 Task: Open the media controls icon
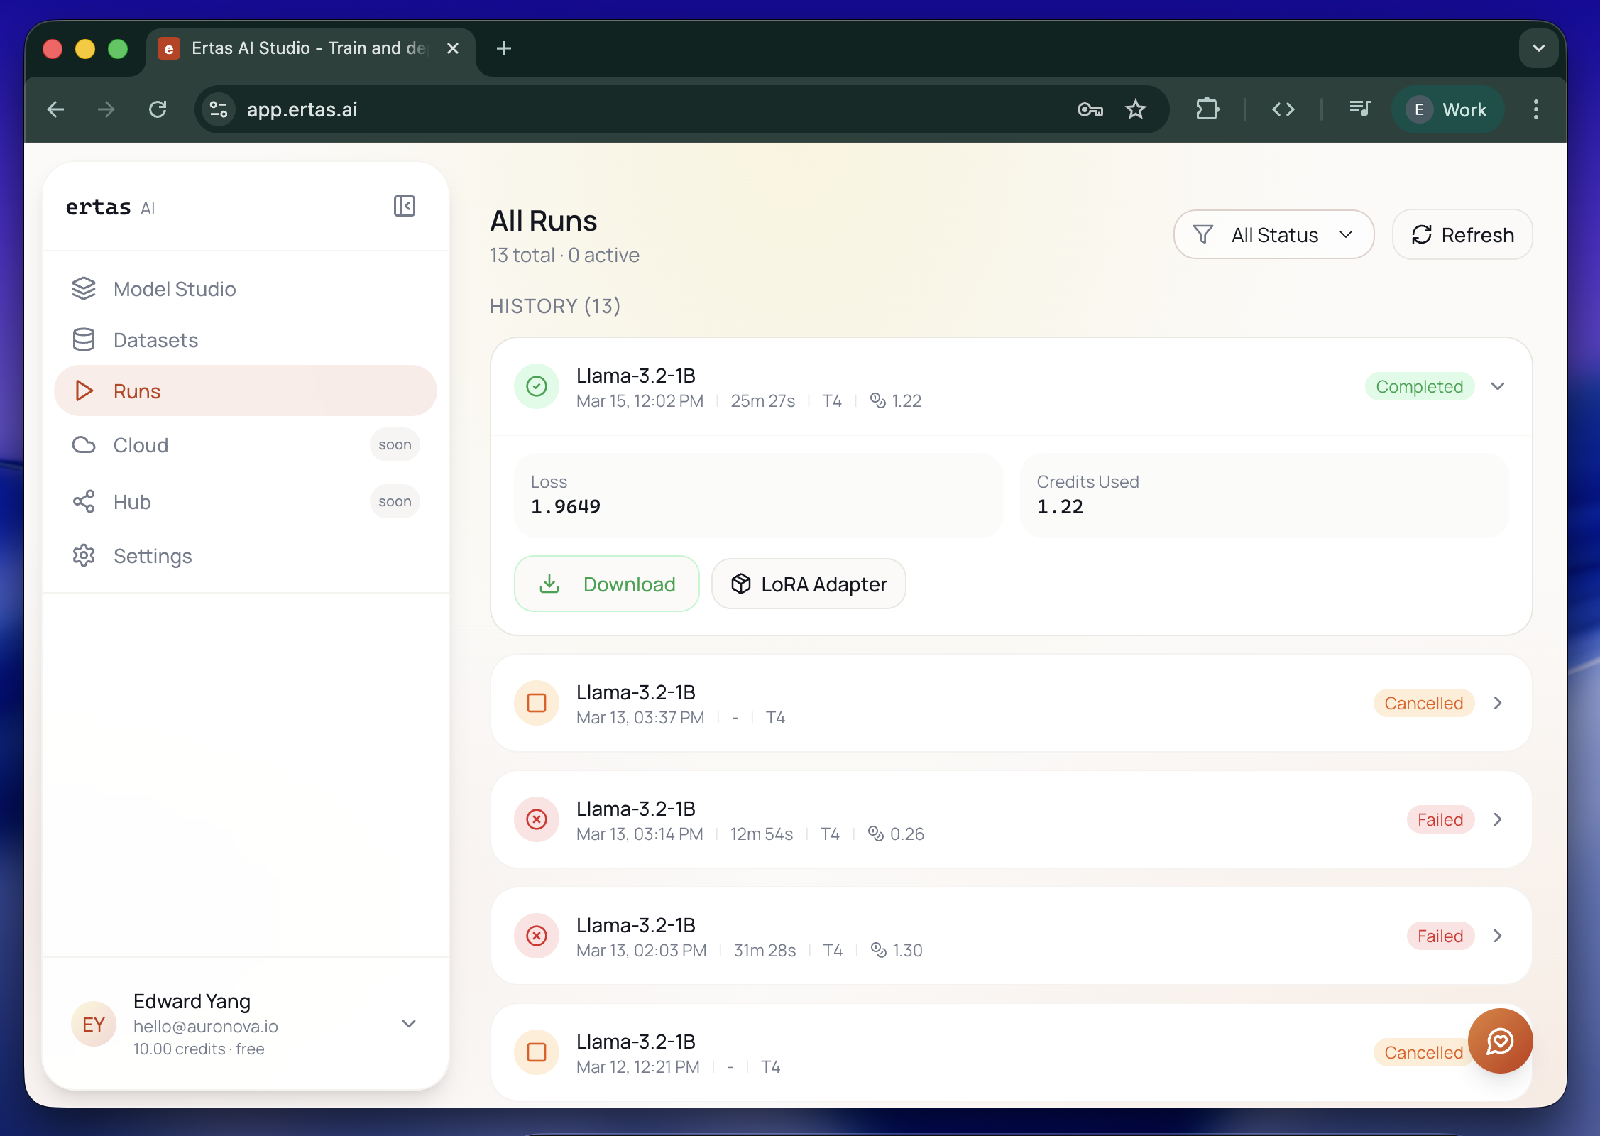pos(1360,109)
